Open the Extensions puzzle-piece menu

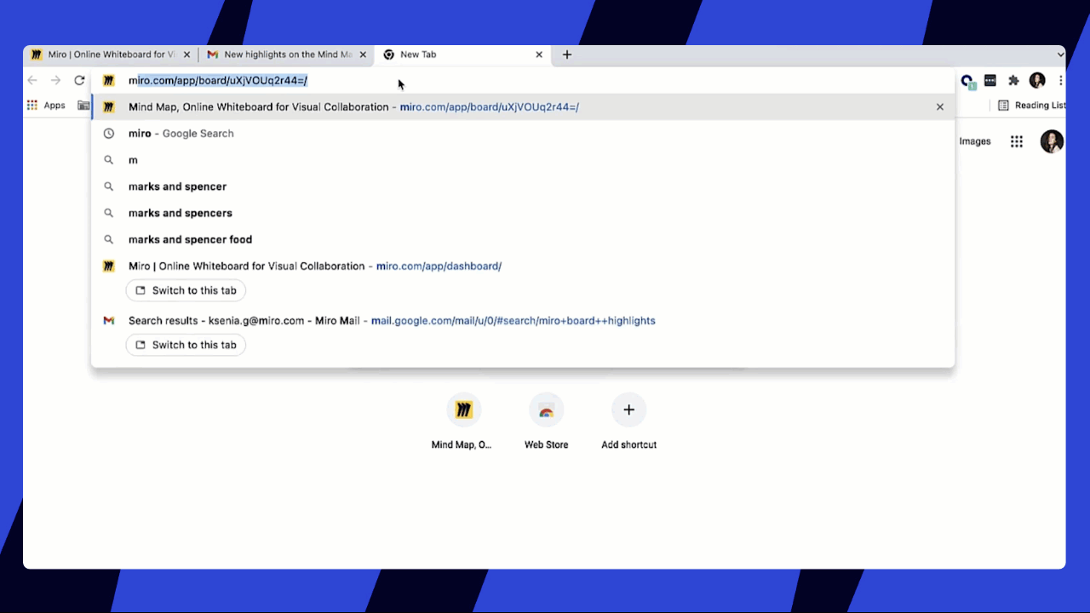1013,81
